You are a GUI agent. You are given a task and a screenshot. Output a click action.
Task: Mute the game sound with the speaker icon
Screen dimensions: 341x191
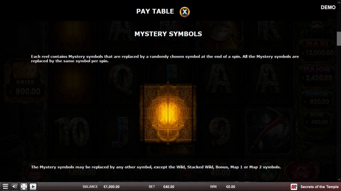(x=14, y=187)
